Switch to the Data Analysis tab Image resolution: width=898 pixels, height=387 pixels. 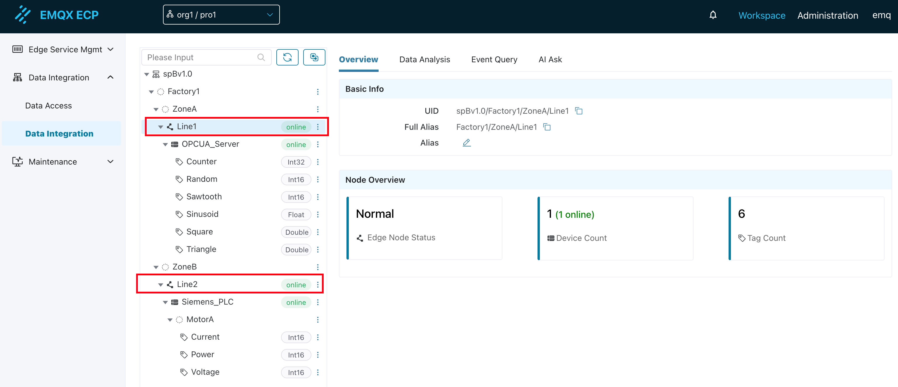pos(424,59)
